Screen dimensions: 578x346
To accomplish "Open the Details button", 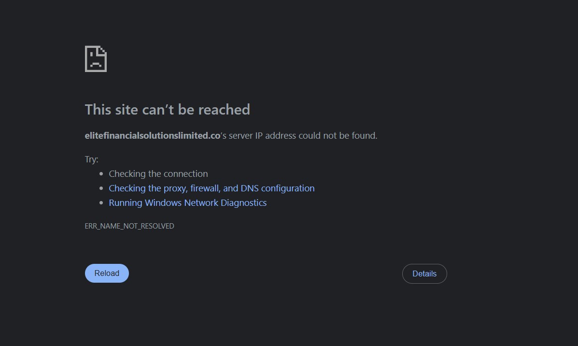I will pos(424,274).
